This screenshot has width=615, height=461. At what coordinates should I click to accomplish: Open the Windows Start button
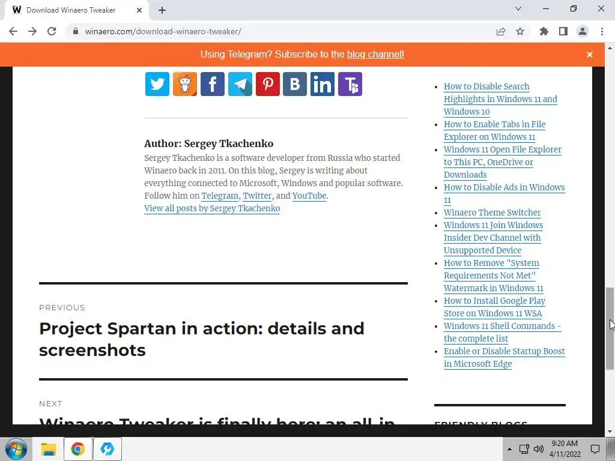point(16,449)
